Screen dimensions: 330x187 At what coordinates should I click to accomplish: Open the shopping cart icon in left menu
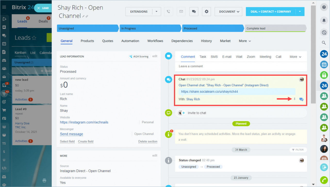pyautogui.click(x=4, y=110)
